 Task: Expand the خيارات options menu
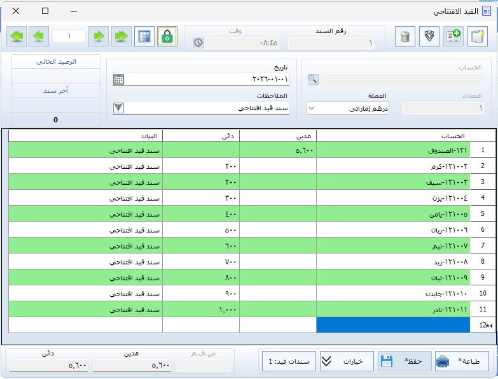[x=346, y=361]
